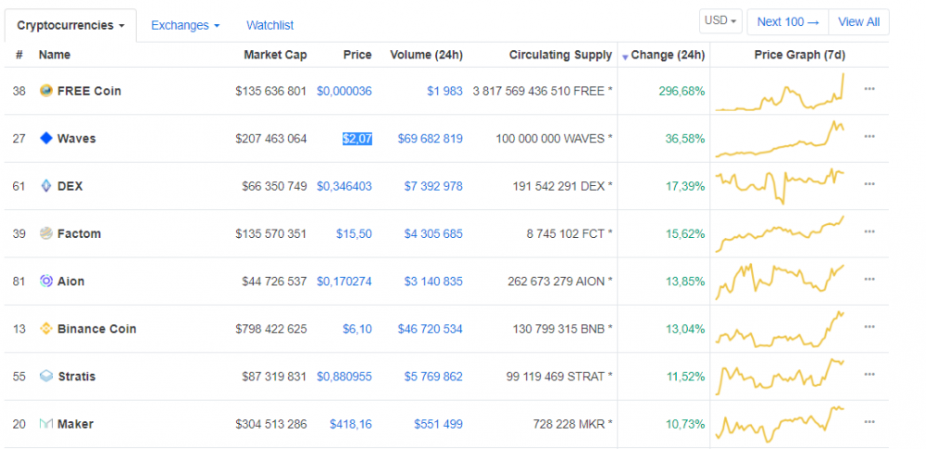Image resolution: width=926 pixels, height=449 pixels.
Task: Click the Binance Coin logo icon
Action: (x=46, y=329)
